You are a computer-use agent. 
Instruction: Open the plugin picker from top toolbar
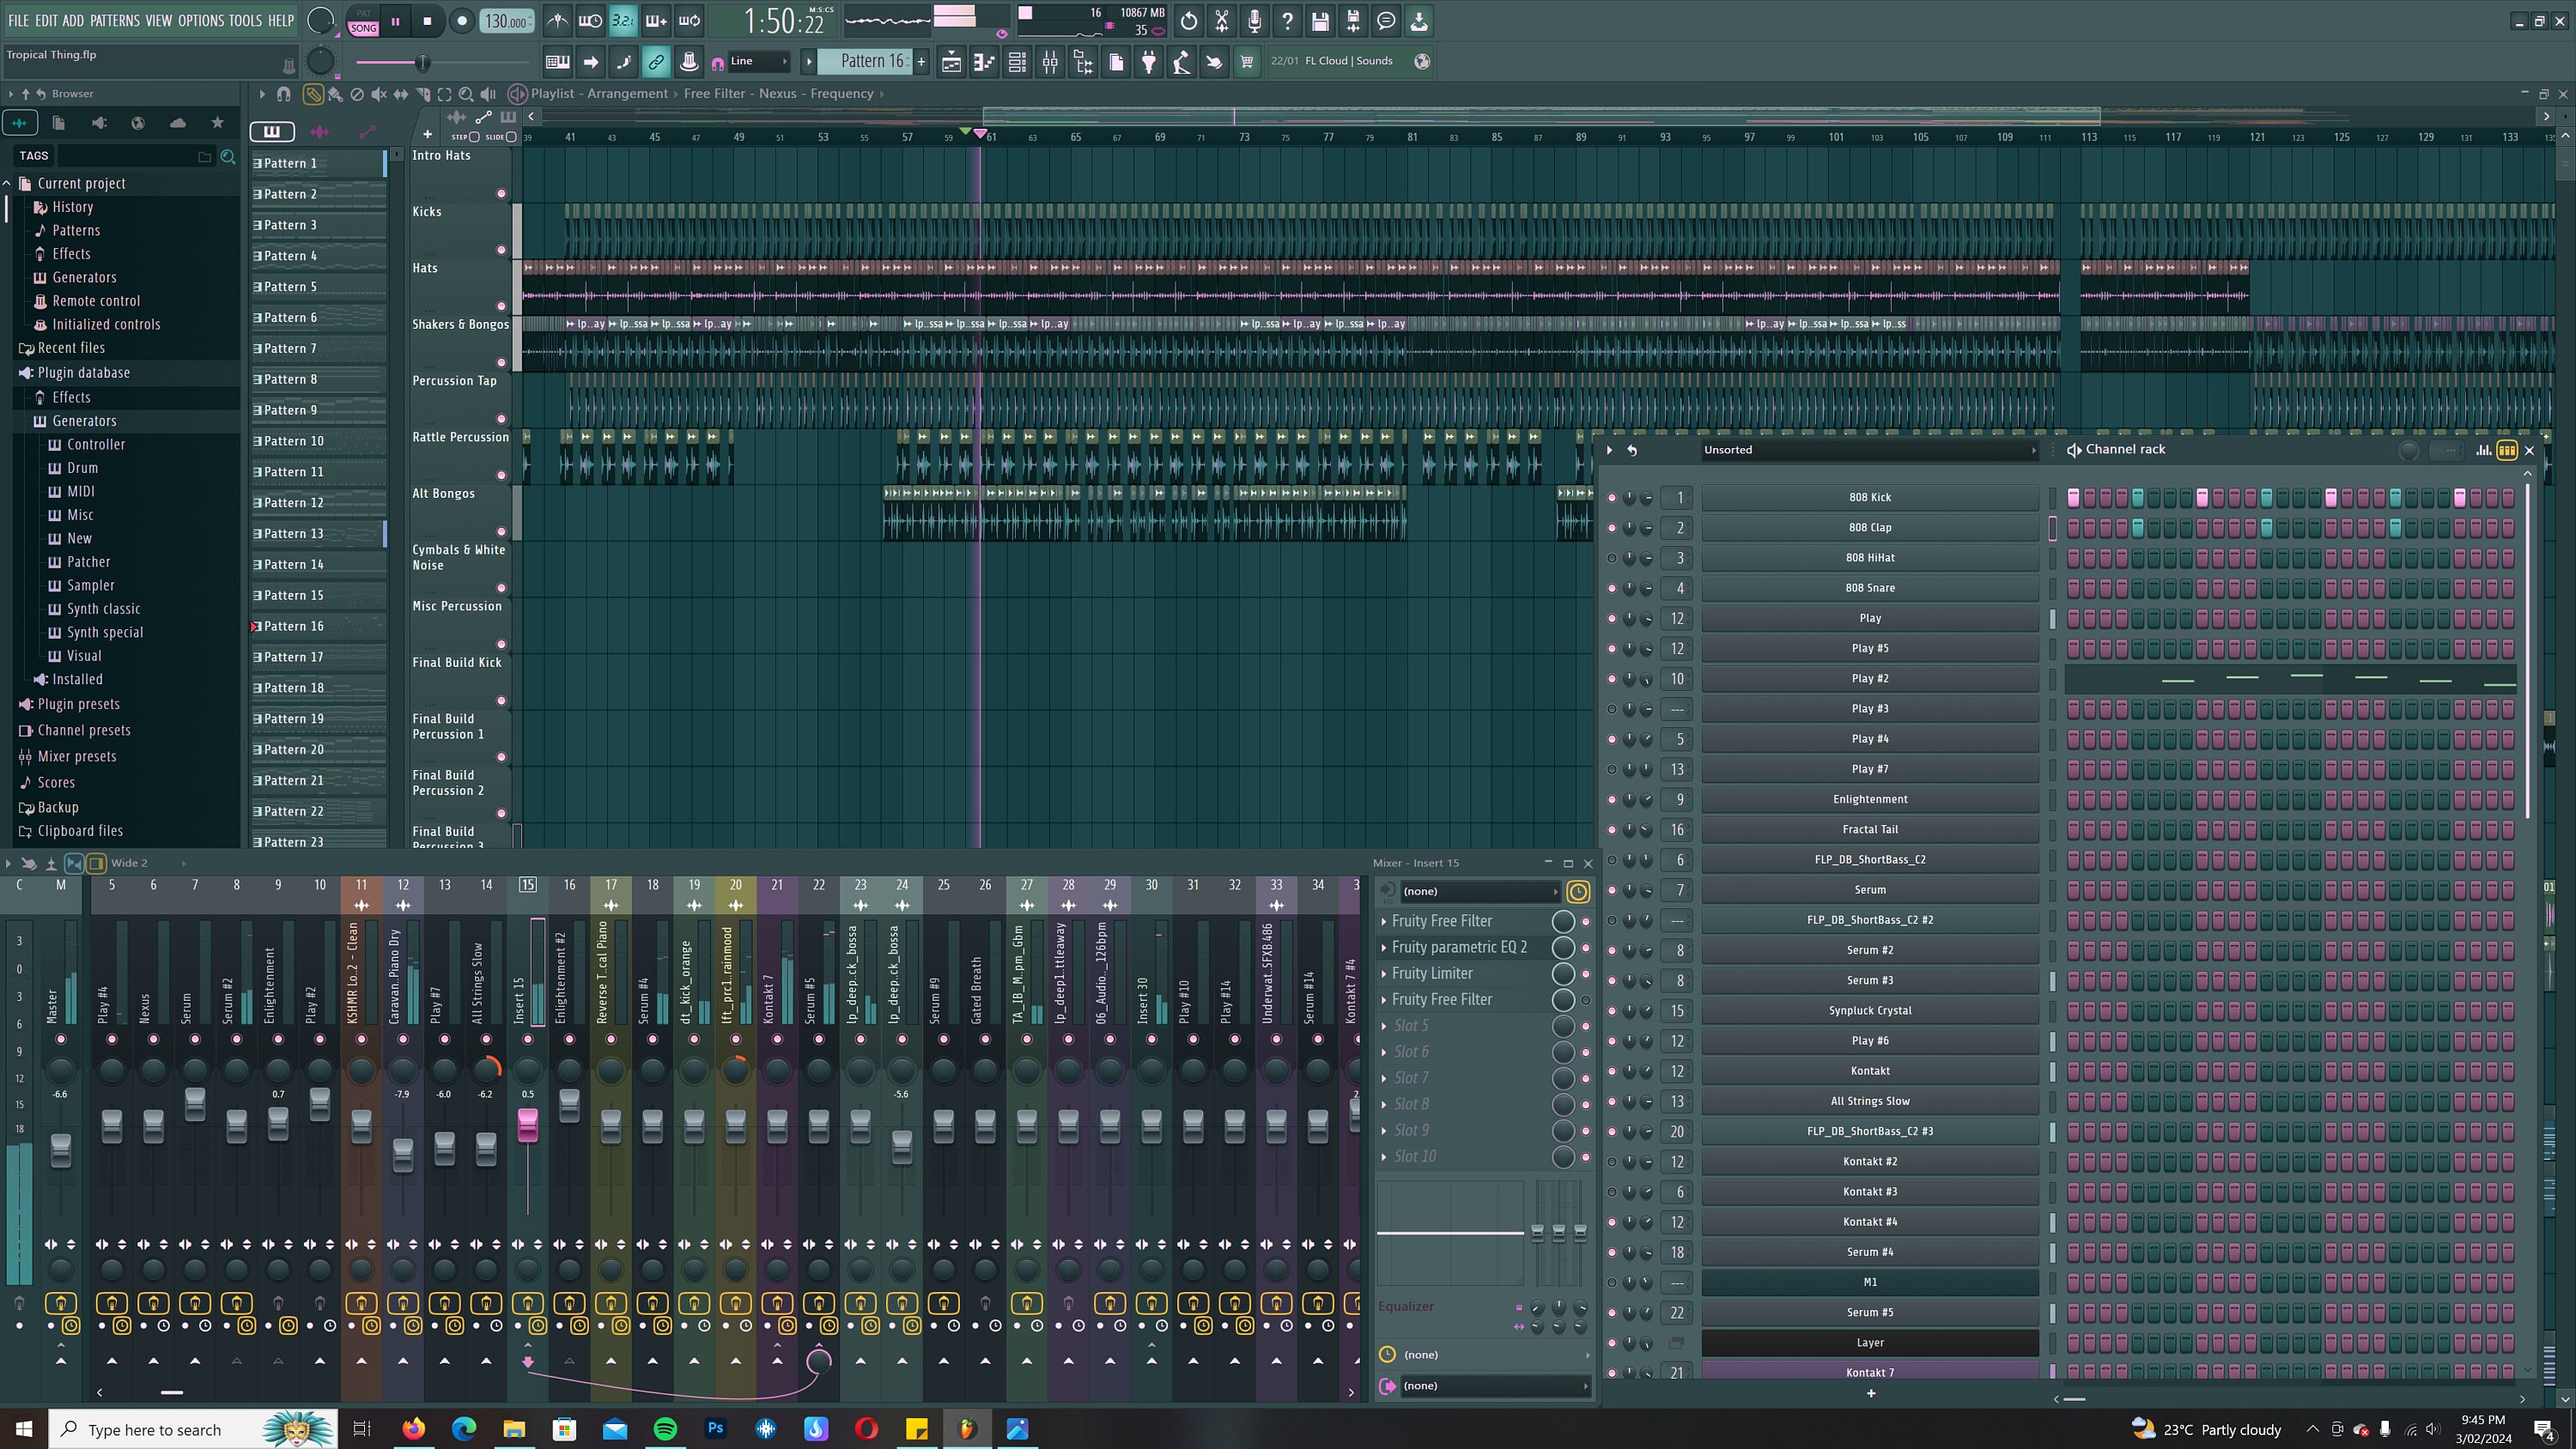pos(1148,61)
